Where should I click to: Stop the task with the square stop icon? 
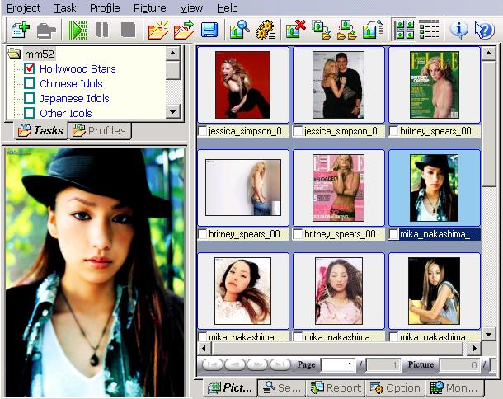[x=129, y=30]
